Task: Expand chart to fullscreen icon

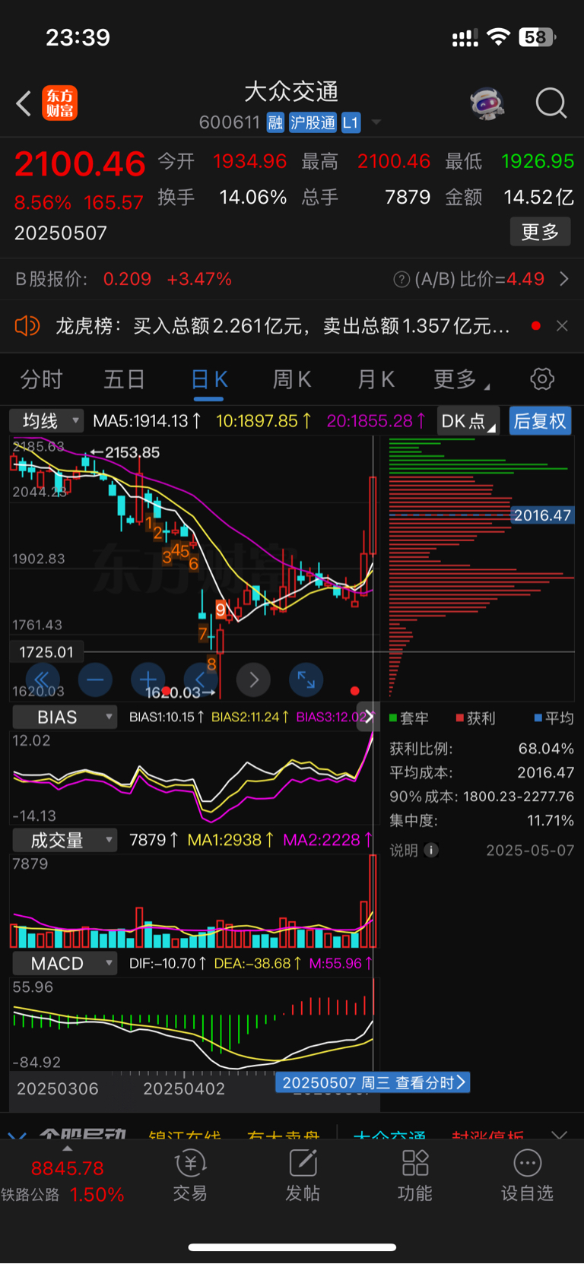Action: (x=306, y=680)
